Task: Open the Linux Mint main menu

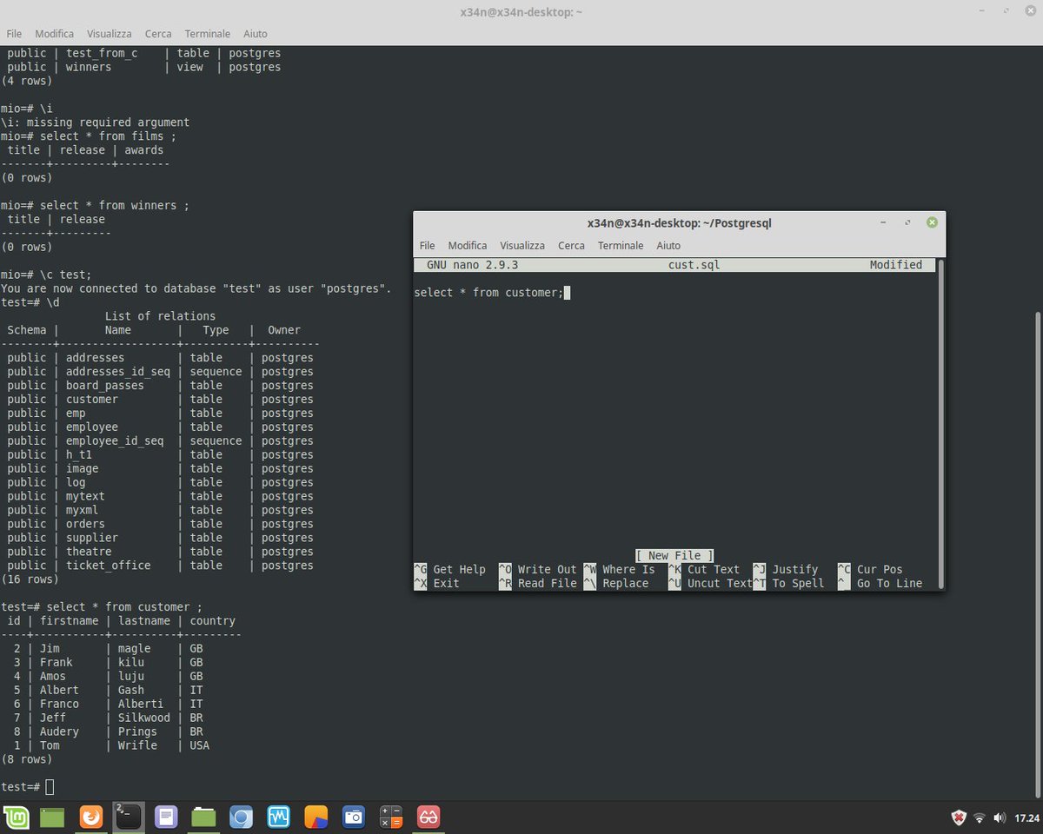Action: [15, 817]
